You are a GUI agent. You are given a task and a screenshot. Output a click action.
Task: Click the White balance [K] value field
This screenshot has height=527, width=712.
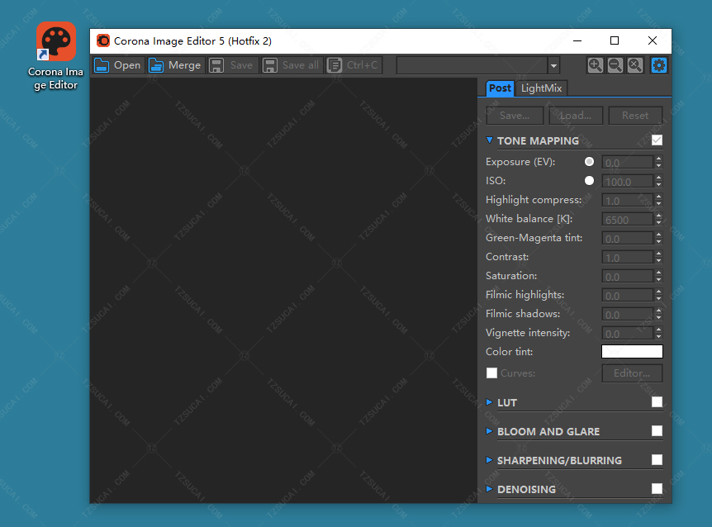point(628,220)
